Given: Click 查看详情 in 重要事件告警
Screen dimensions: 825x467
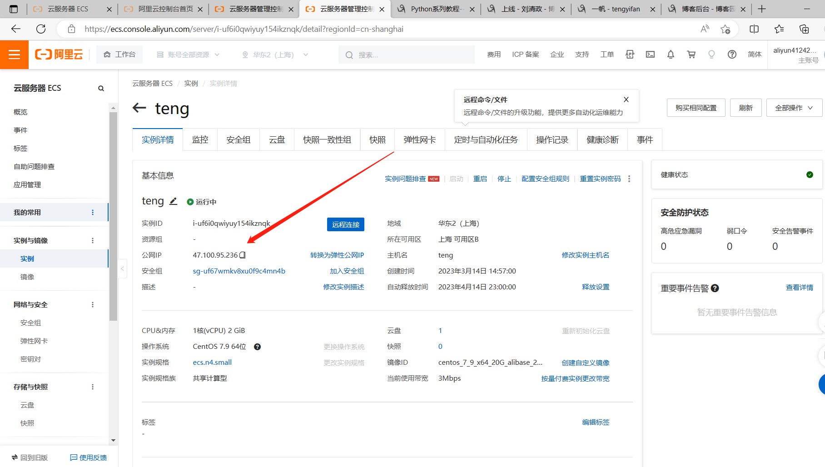Looking at the screenshot, I should [800, 288].
